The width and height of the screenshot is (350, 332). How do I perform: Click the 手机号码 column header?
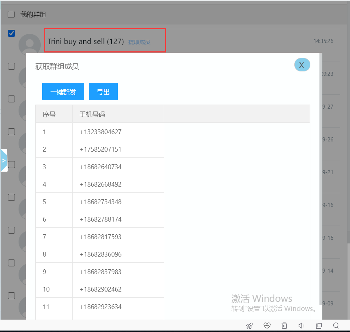(92, 114)
